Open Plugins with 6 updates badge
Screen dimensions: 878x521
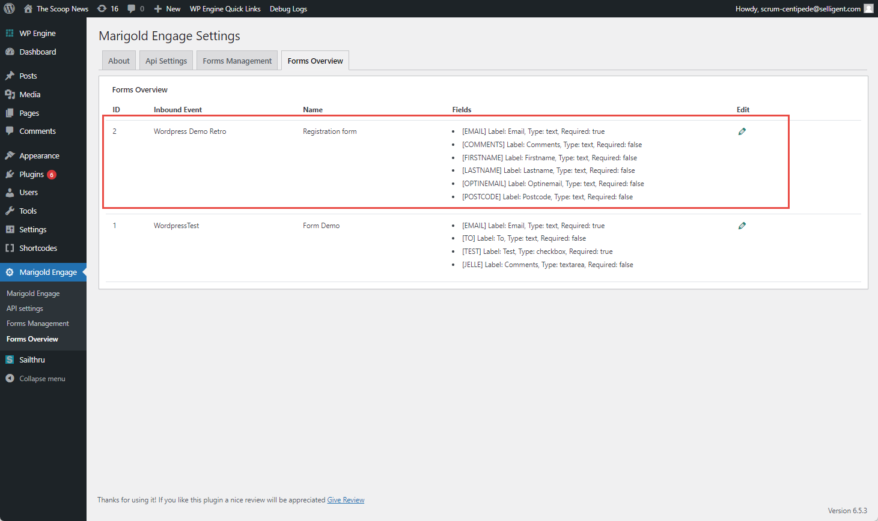tap(32, 174)
